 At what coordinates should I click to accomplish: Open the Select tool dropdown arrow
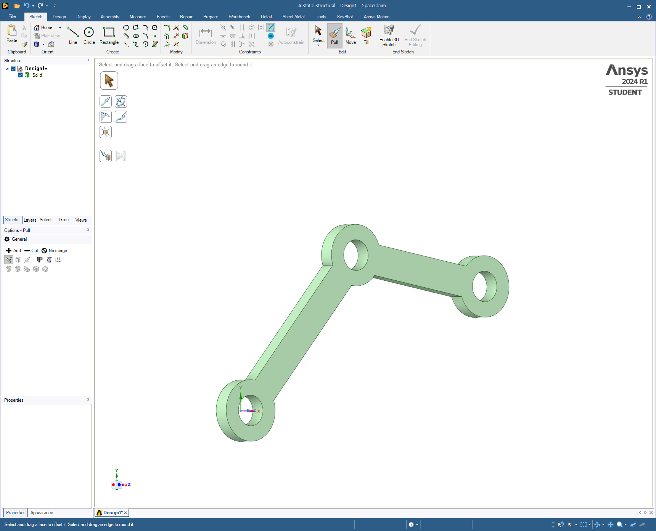tap(318, 45)
